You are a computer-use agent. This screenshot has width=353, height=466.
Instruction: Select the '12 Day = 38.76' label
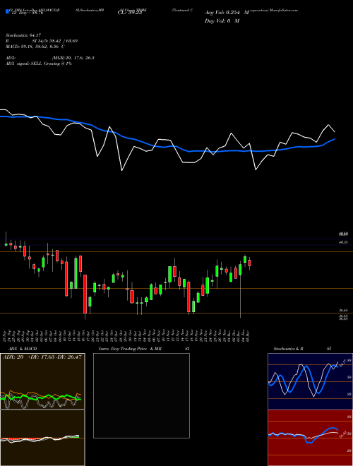[28, 13]
